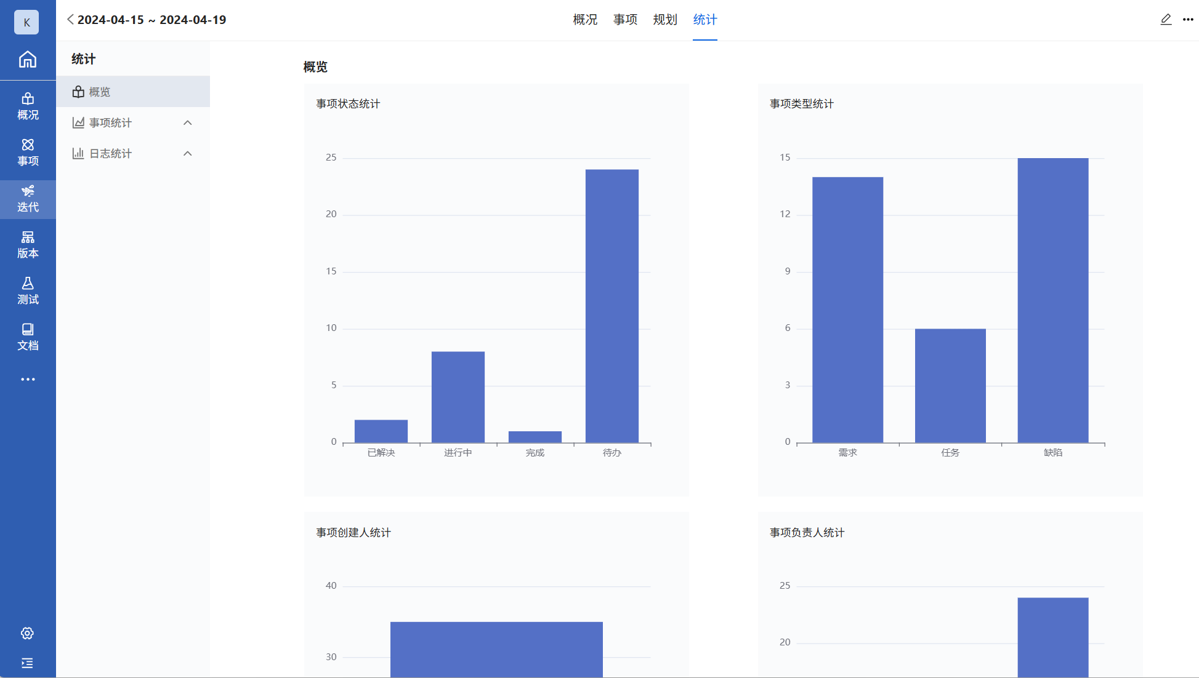Open 文档 in the sidebar

[x=28, y=337]
